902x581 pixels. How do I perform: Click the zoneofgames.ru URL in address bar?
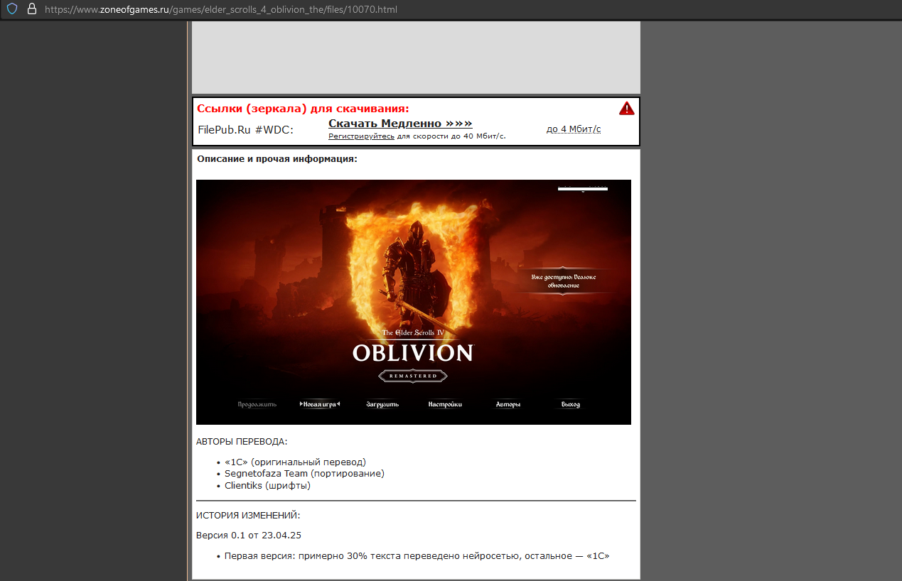point(221,10)
